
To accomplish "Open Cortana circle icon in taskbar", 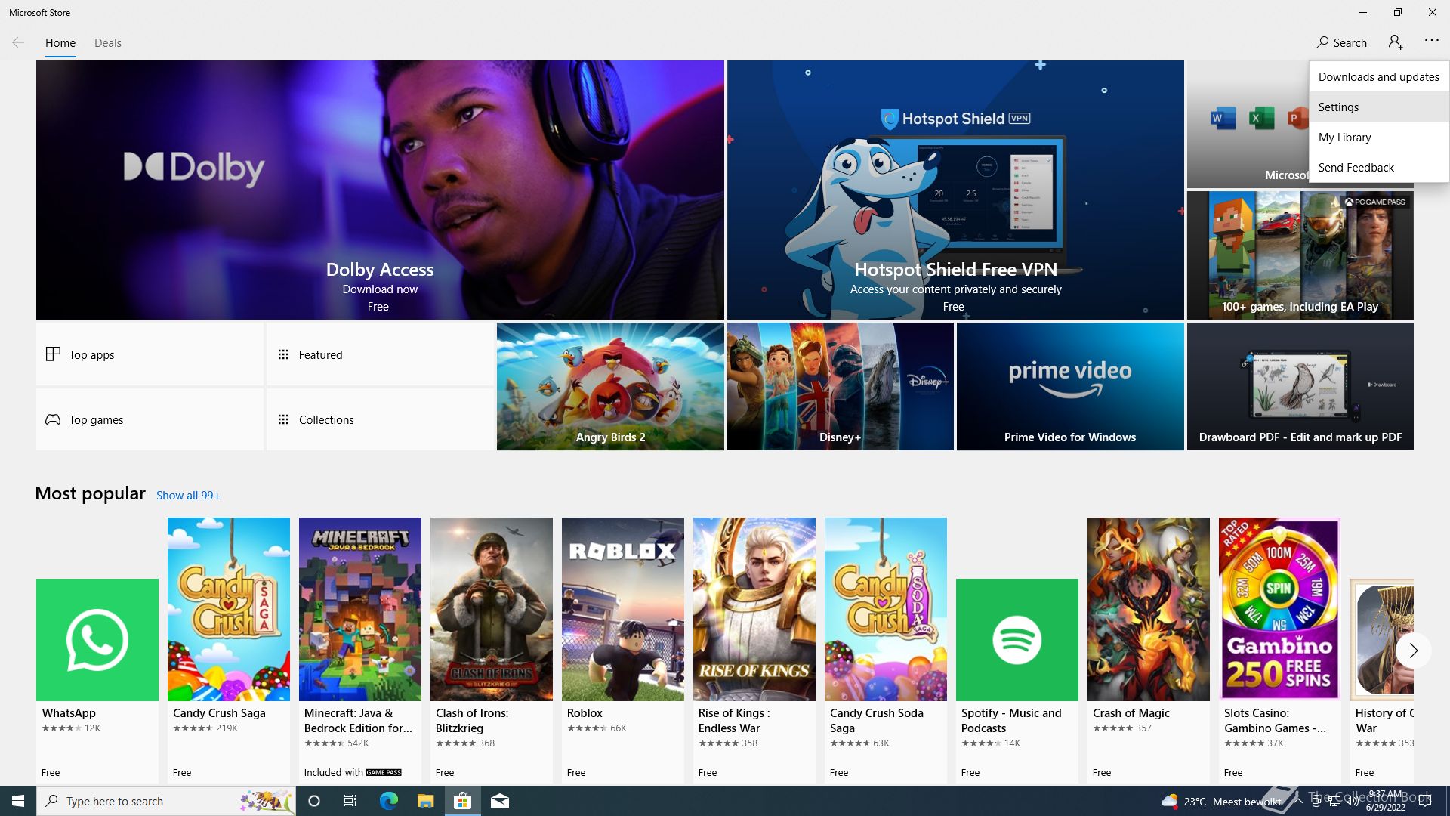I will [314, 801].
